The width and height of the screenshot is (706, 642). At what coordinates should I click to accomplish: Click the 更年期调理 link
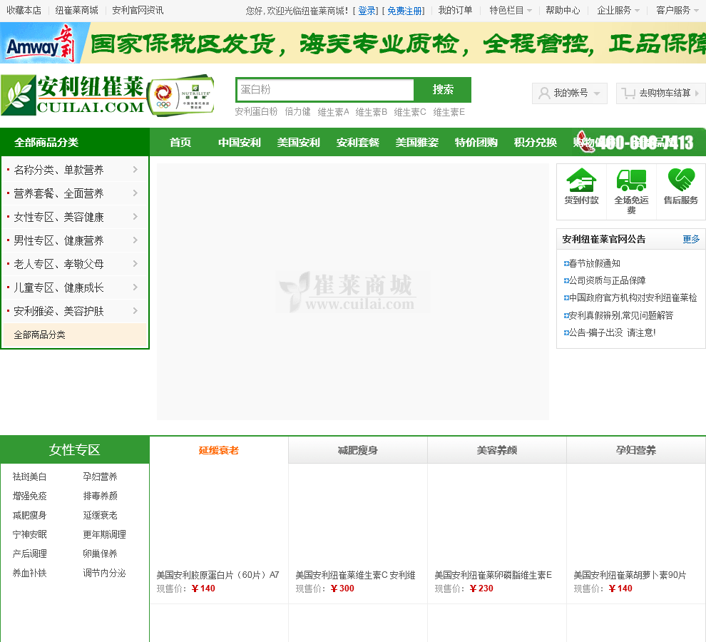click(104, 535)
